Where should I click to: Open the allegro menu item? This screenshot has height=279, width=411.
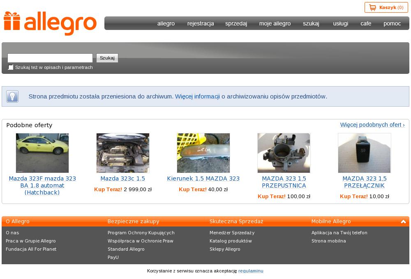click(x=166, y=23)
